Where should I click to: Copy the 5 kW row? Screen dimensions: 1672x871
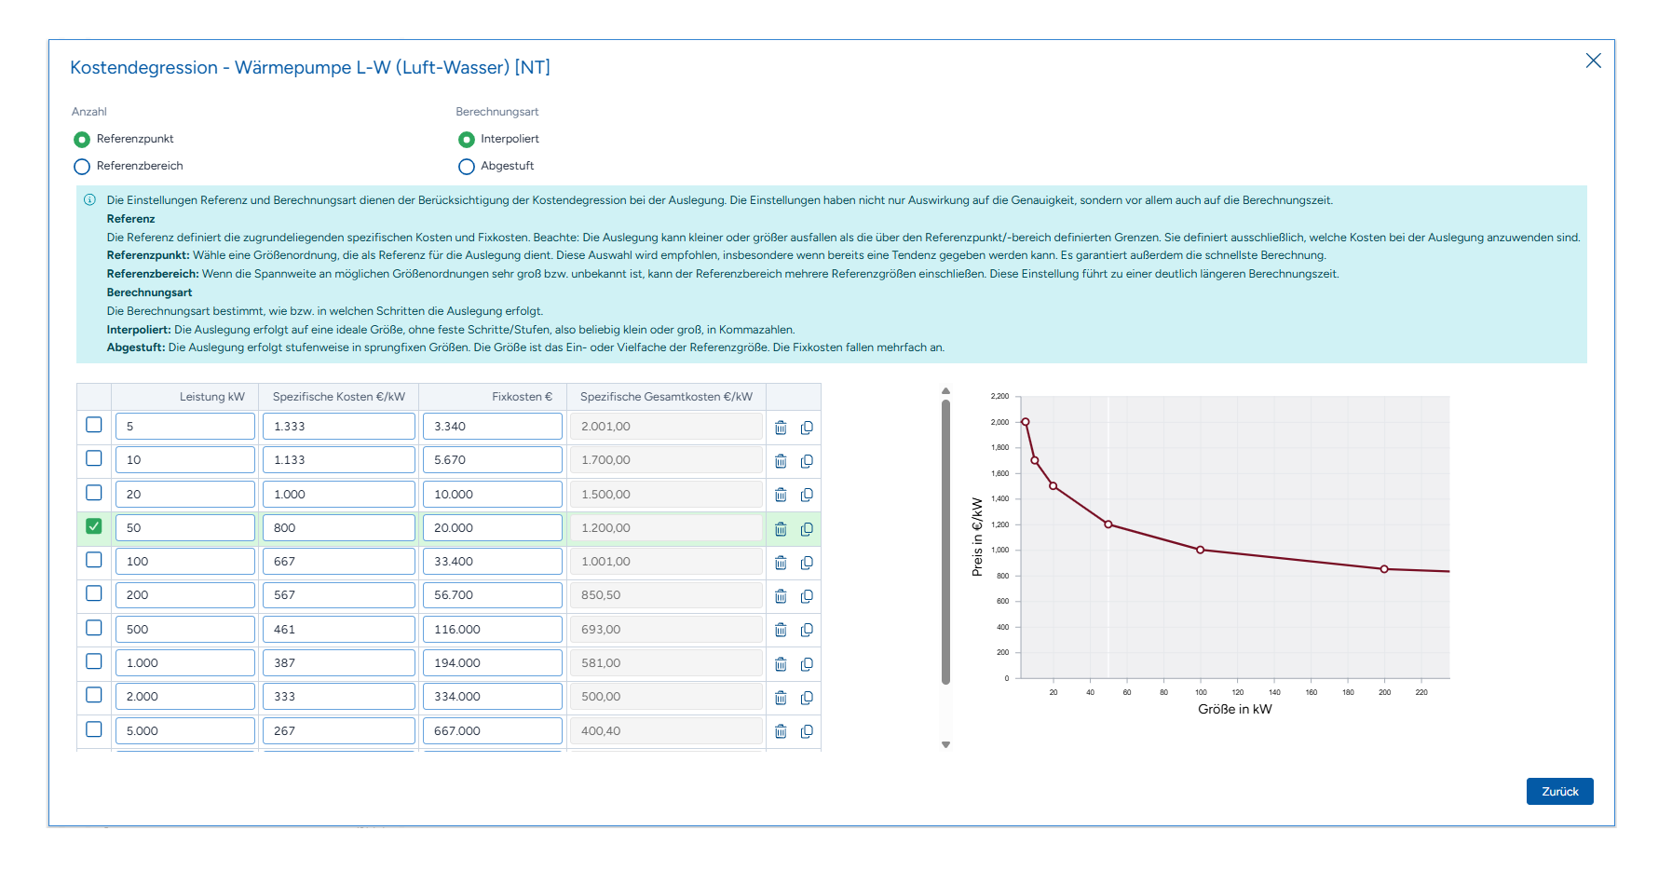(807, 428)
